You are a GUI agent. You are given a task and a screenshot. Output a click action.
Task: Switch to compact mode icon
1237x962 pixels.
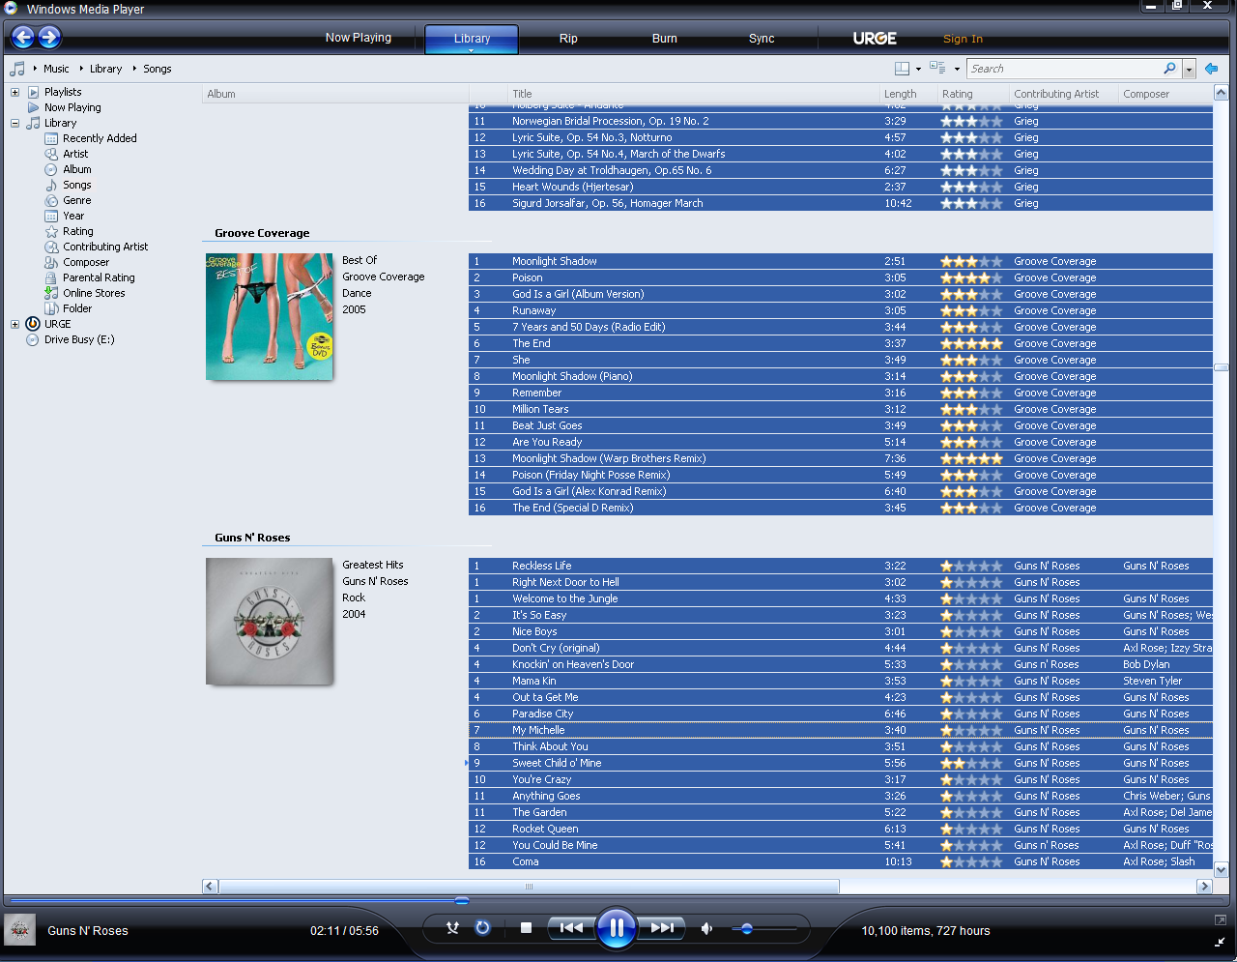(1220, 943)
